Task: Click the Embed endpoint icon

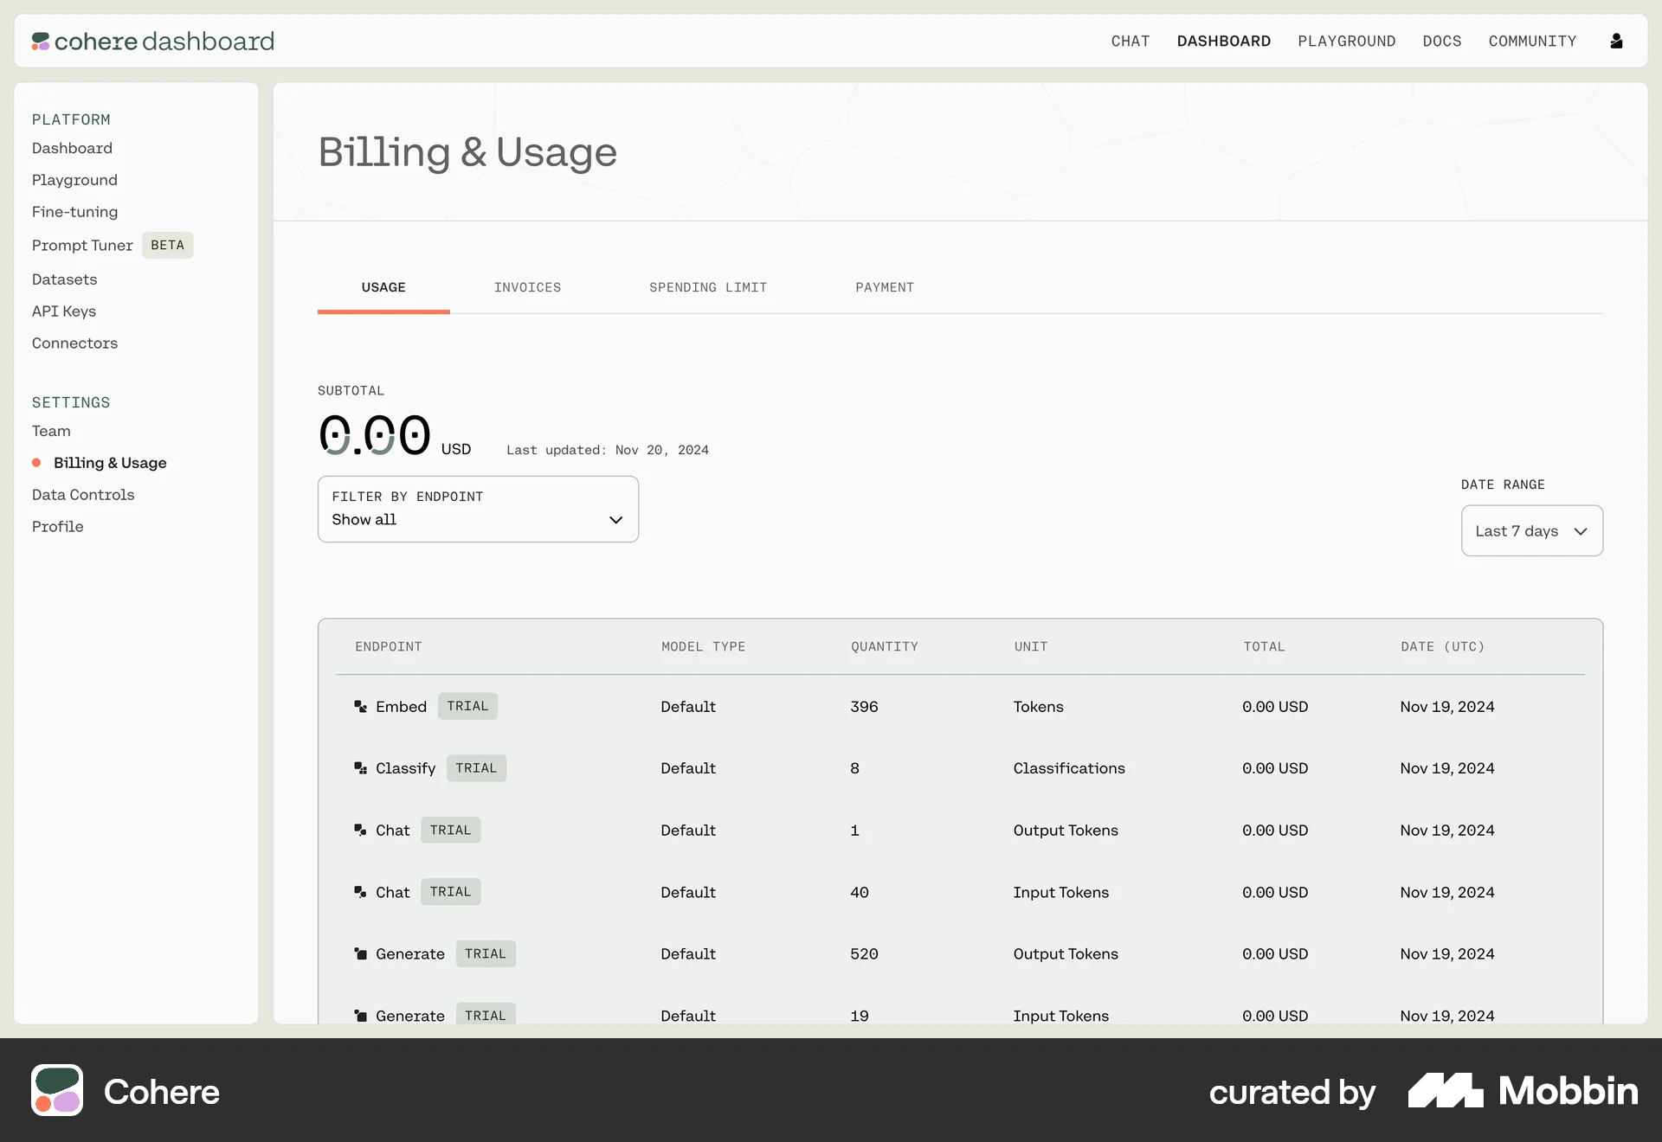Action: coord(360,706)
